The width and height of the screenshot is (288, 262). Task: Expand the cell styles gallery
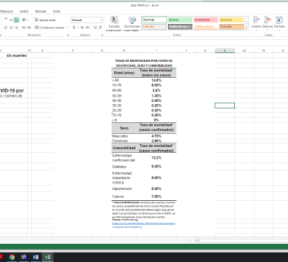point(247,28)
